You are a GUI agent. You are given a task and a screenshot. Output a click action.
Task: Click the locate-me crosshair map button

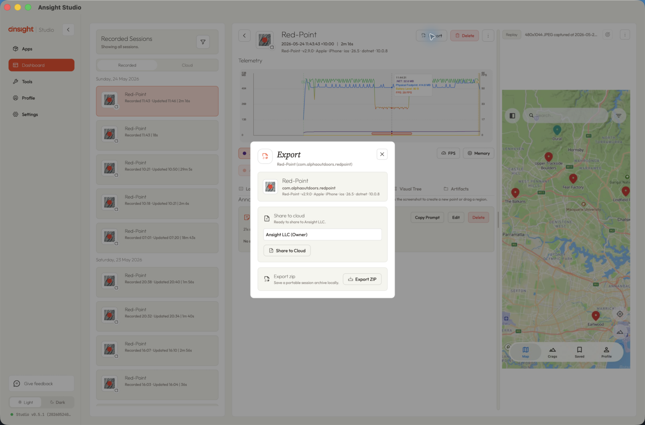[x=620, y=314]
